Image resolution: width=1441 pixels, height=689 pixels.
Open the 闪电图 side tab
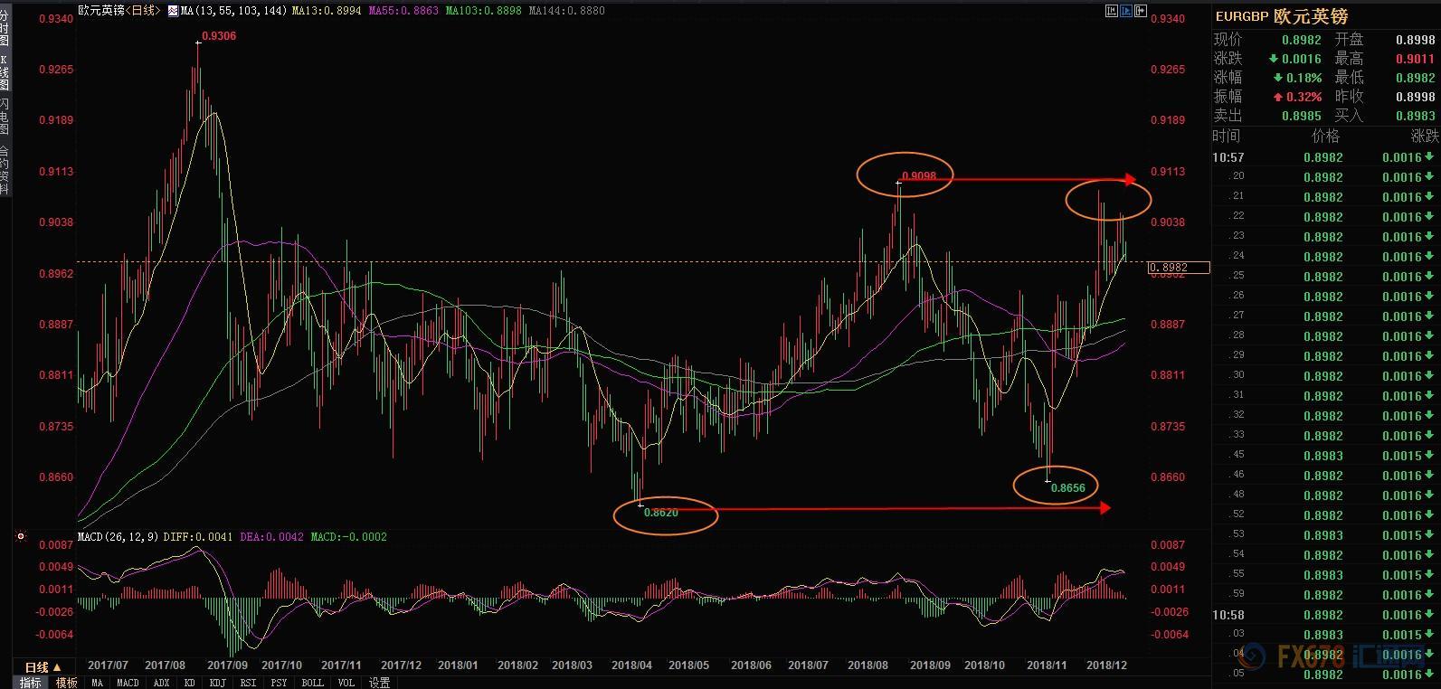[x=5, y=117]
